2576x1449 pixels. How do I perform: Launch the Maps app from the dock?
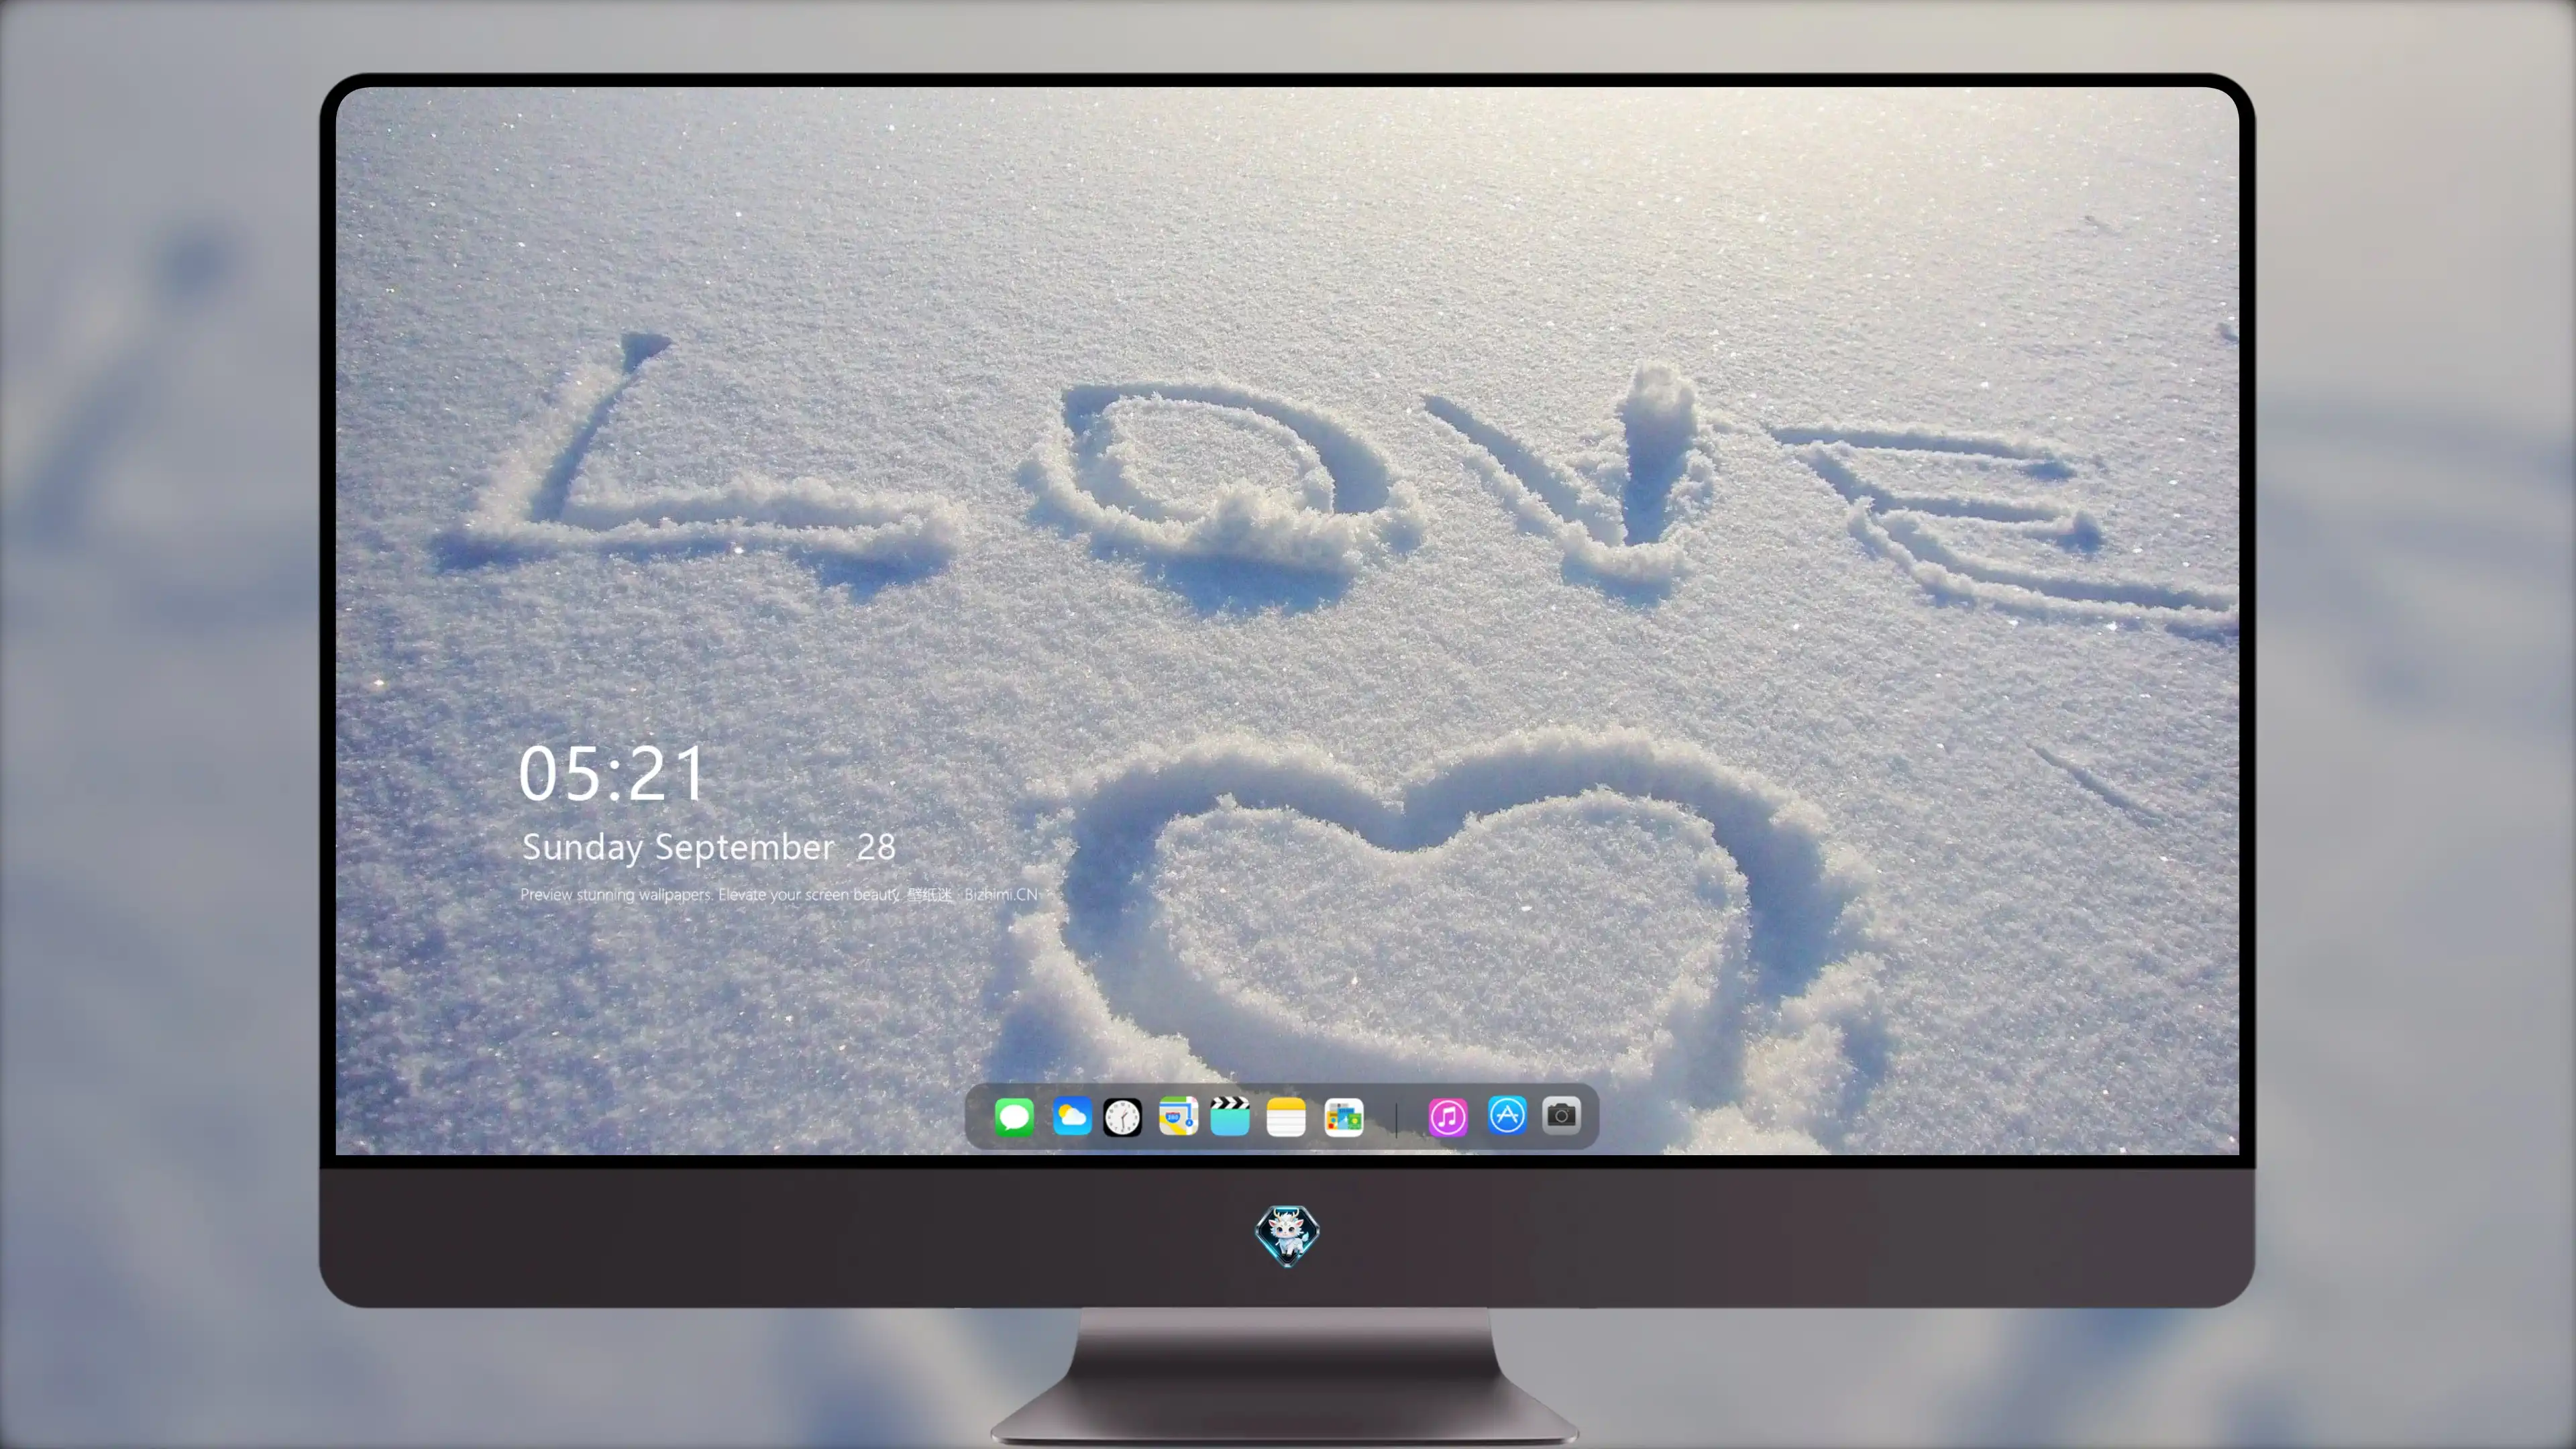[1178, 1116]
